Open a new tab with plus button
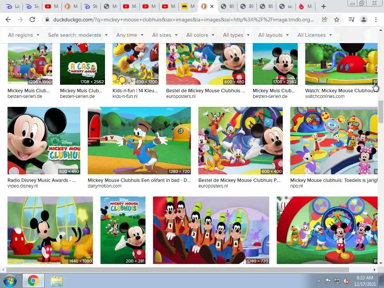 click(324, 7)
